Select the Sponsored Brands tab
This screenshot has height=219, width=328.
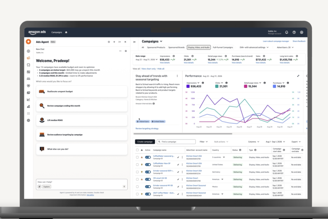[x=176, y=47]
